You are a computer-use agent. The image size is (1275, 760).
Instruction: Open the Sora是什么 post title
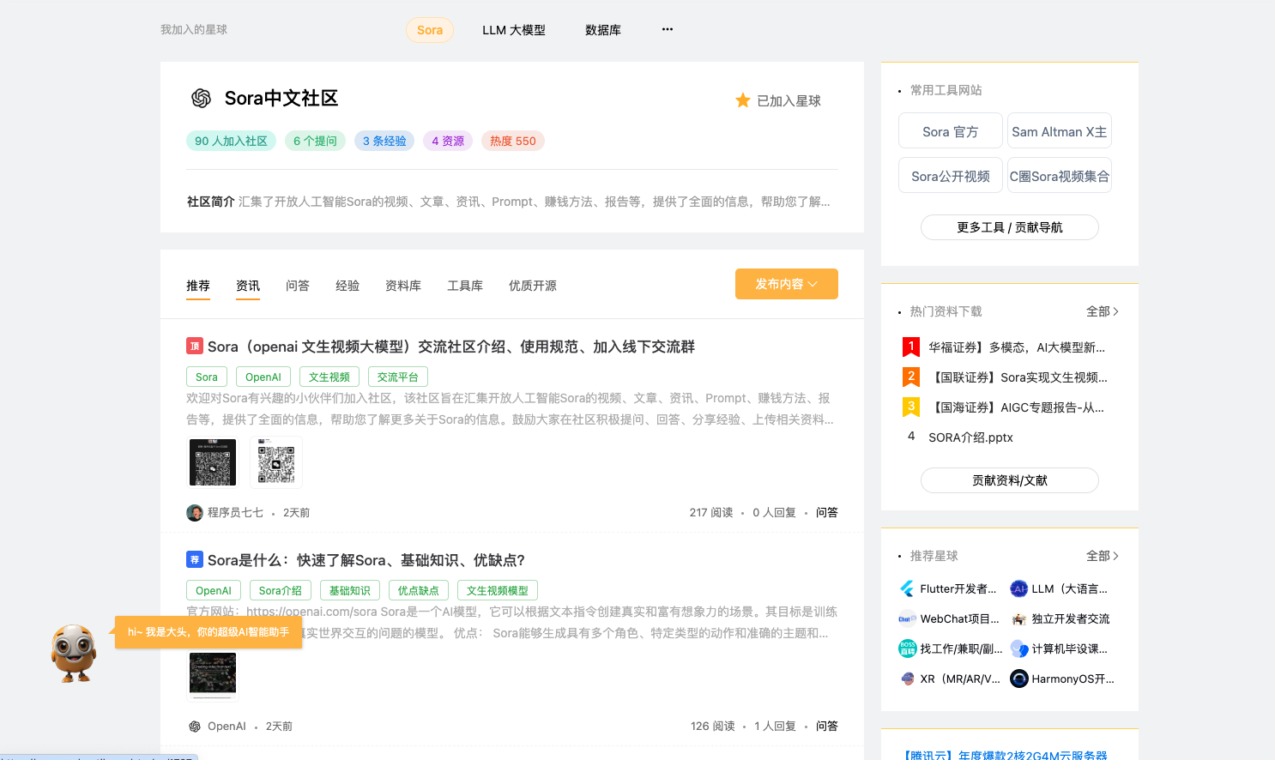pos(366,560)
